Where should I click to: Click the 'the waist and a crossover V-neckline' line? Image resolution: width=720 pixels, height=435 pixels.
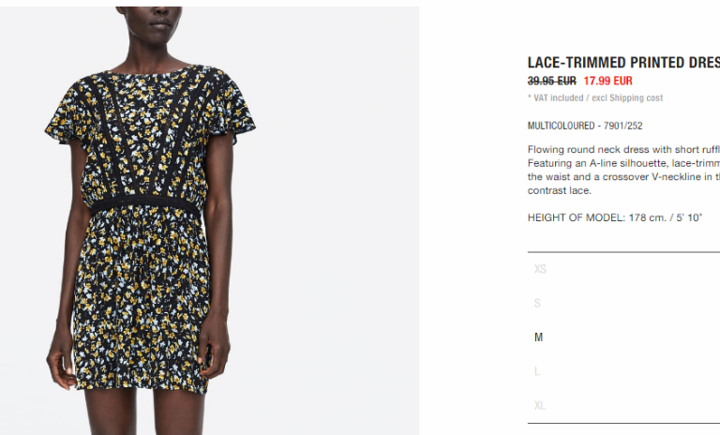[x=623, y=177]
